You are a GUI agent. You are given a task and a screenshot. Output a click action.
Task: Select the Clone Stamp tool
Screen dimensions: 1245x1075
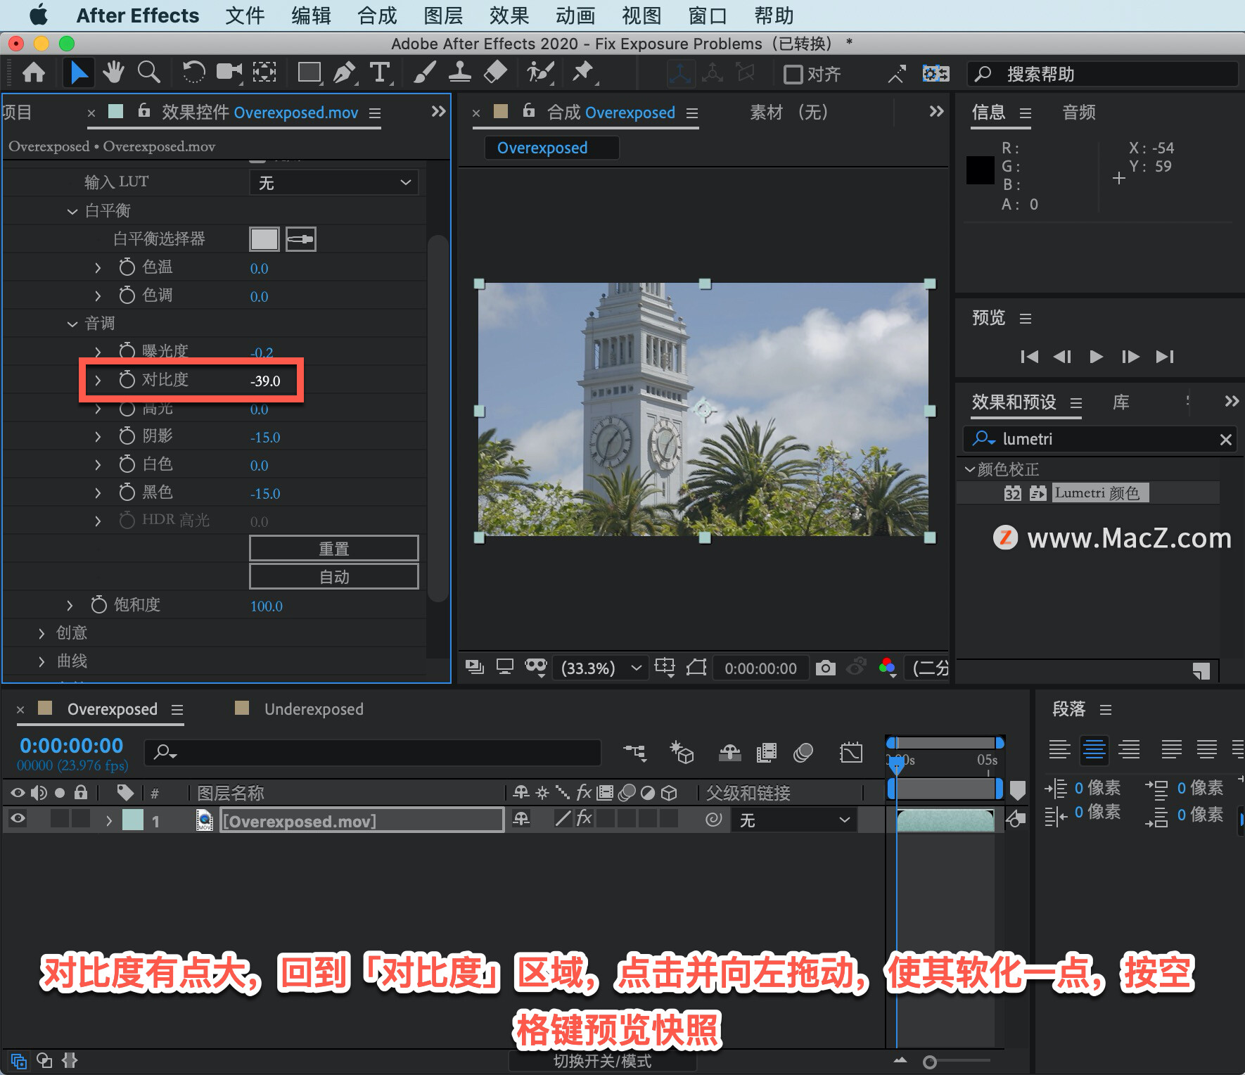coord(459,73)
